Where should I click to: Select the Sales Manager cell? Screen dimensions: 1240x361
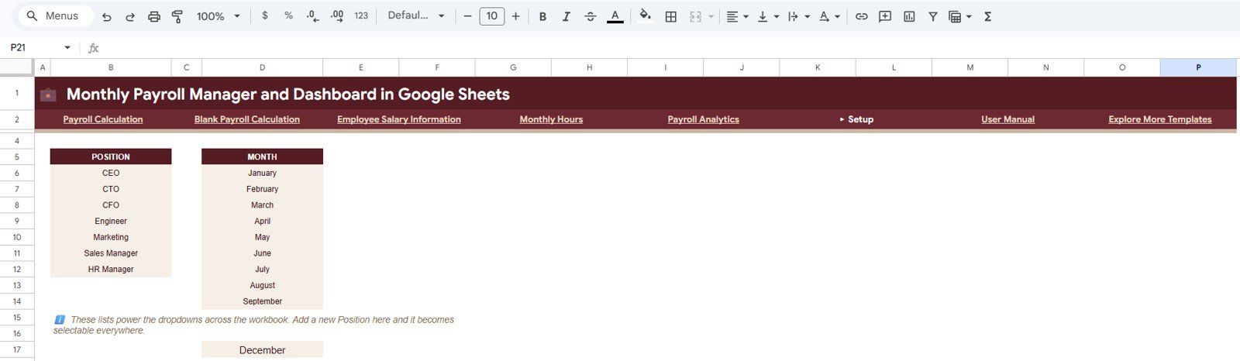click(x=111, y=253)
